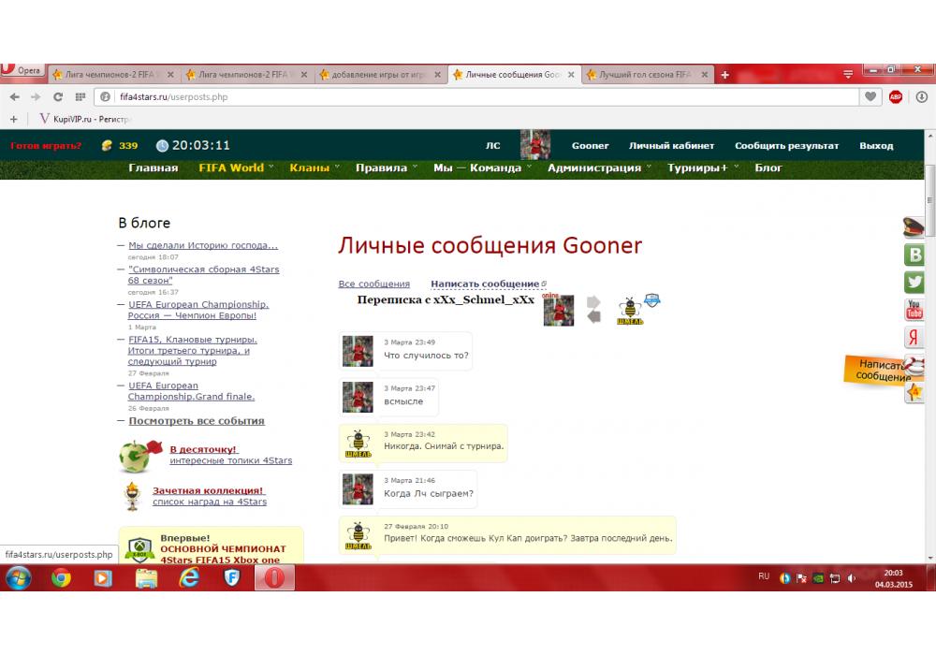Viewport: 936px width, 655px height.
Task: Click 'Сообщить результат' in the top bar
Action: [786, 145]
